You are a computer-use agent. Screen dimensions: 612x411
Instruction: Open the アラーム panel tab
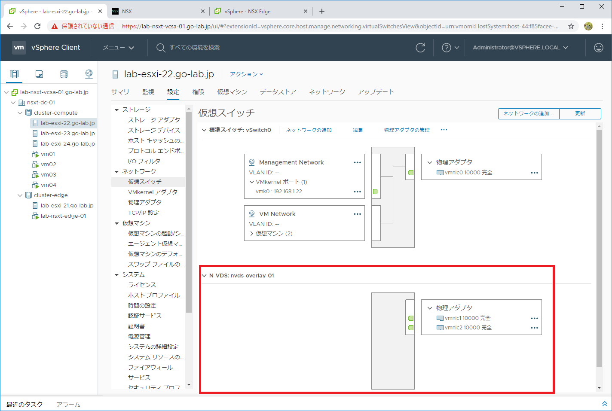coord(68,405)
